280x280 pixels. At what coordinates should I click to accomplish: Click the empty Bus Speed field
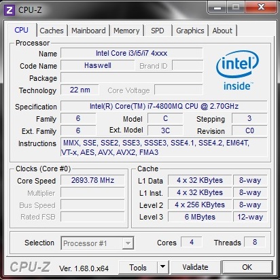(92, 205)
